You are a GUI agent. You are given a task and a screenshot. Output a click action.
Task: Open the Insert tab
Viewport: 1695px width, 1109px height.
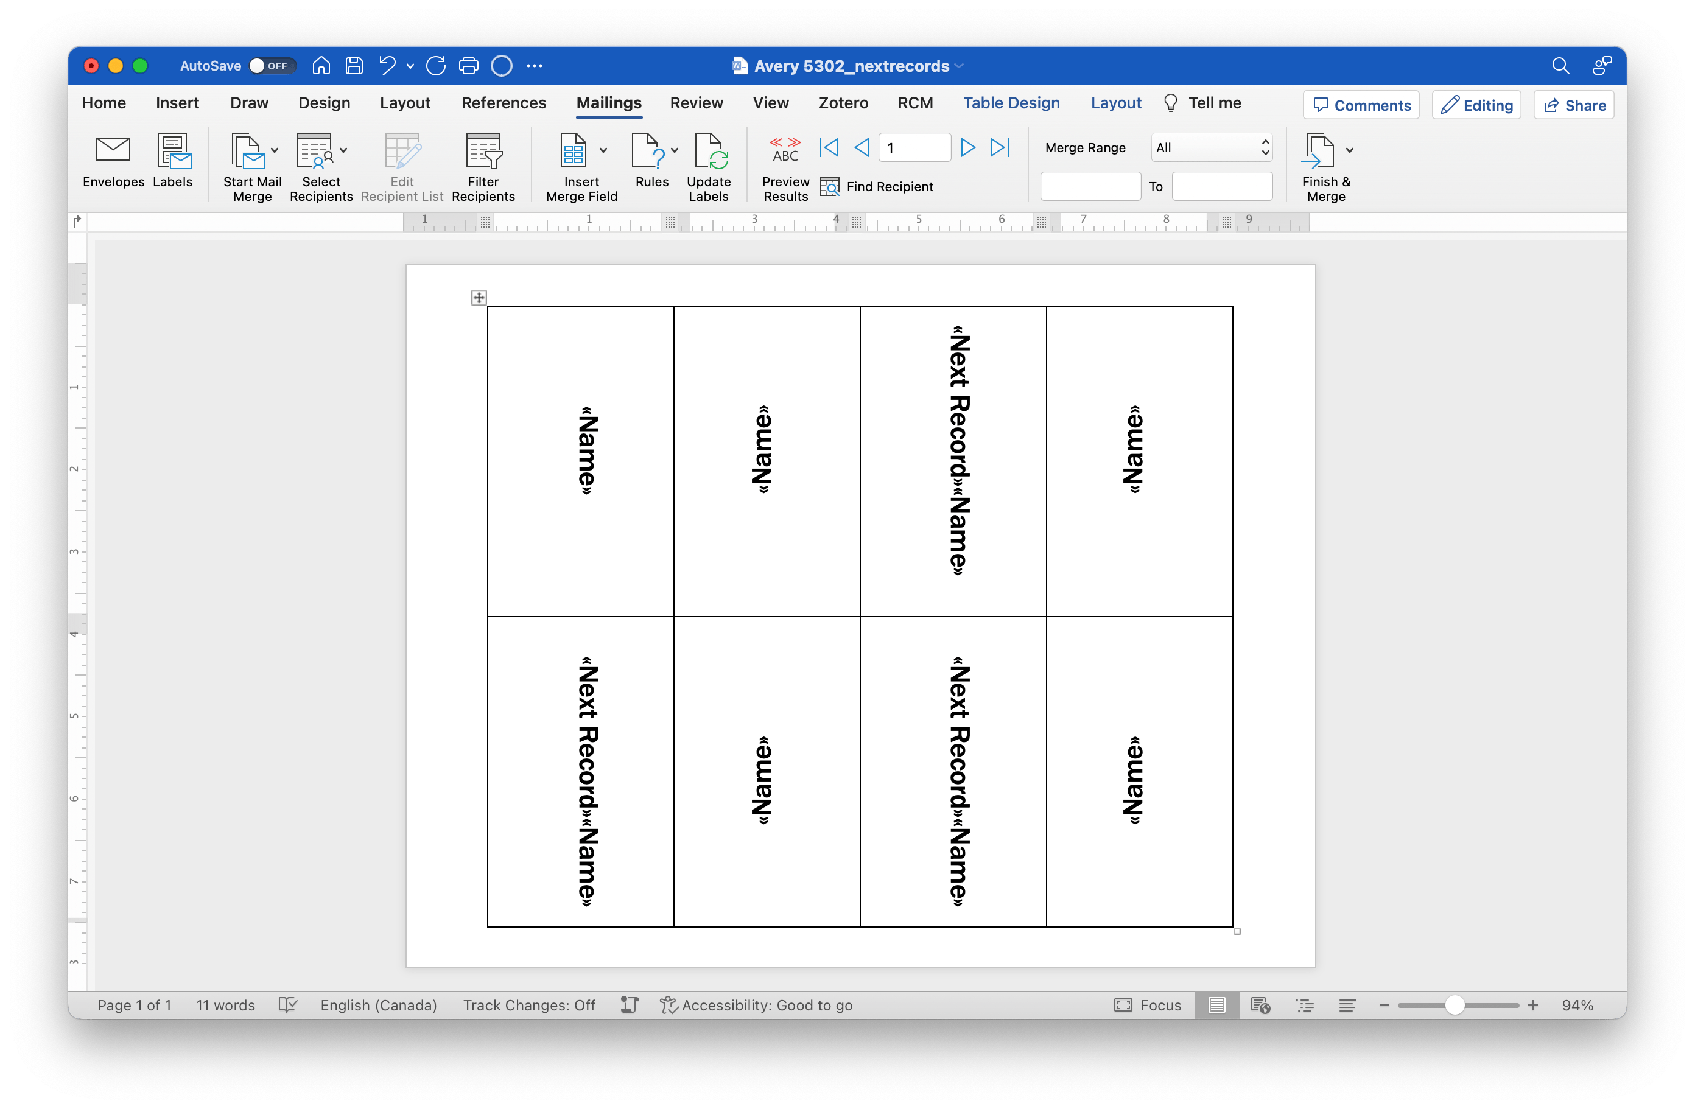(177, 103)
